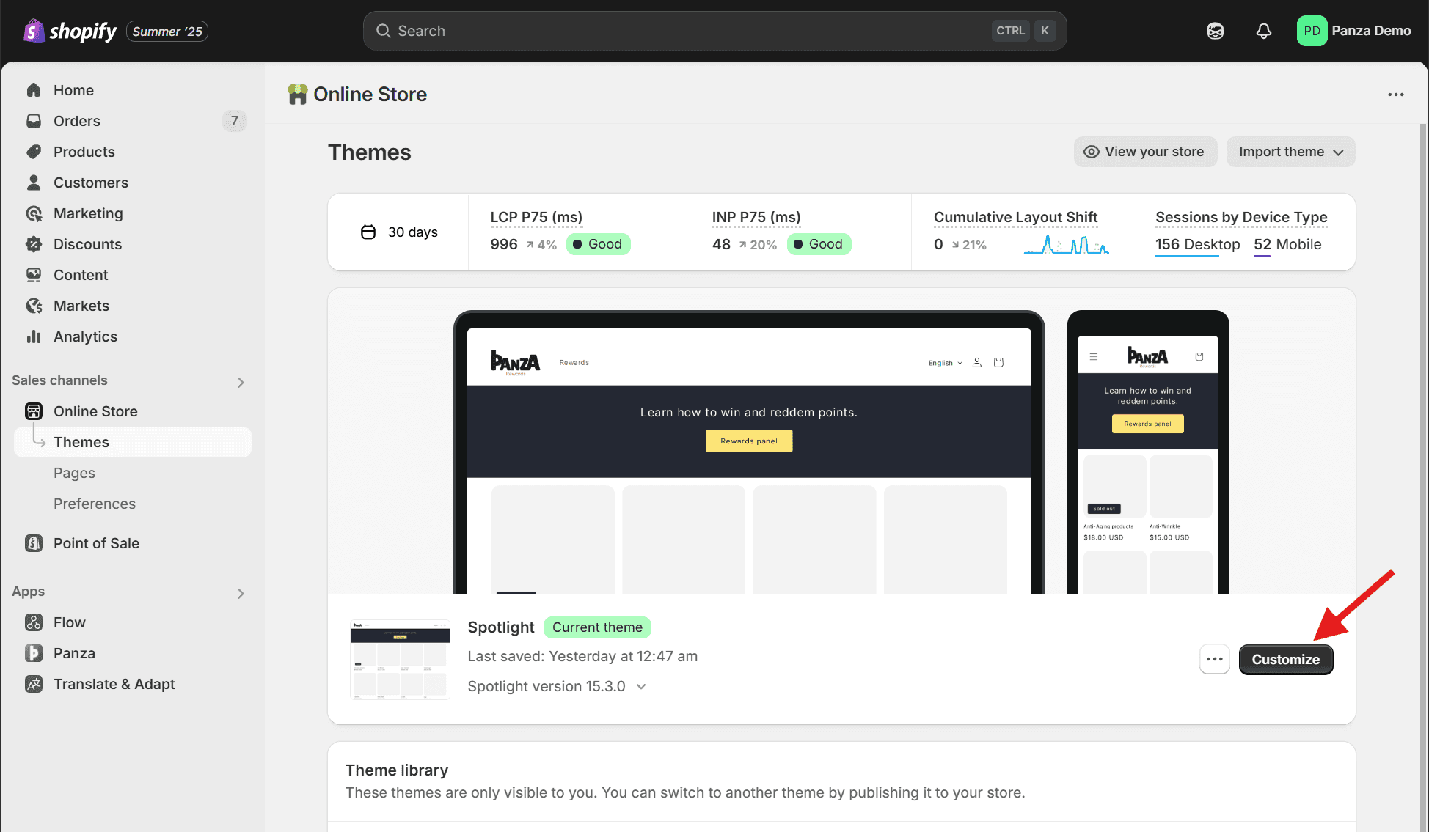This screenshot has height=832, width=1429.
Task: Open Spotlight theme more actions menu
Action: (x=1215, y=659)
